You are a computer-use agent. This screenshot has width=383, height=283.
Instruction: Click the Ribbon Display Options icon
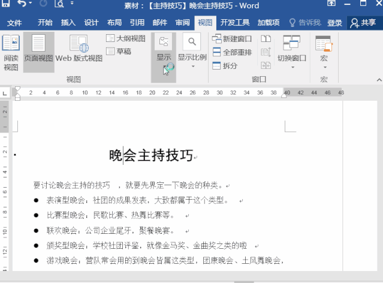click(x=331, y=3)
